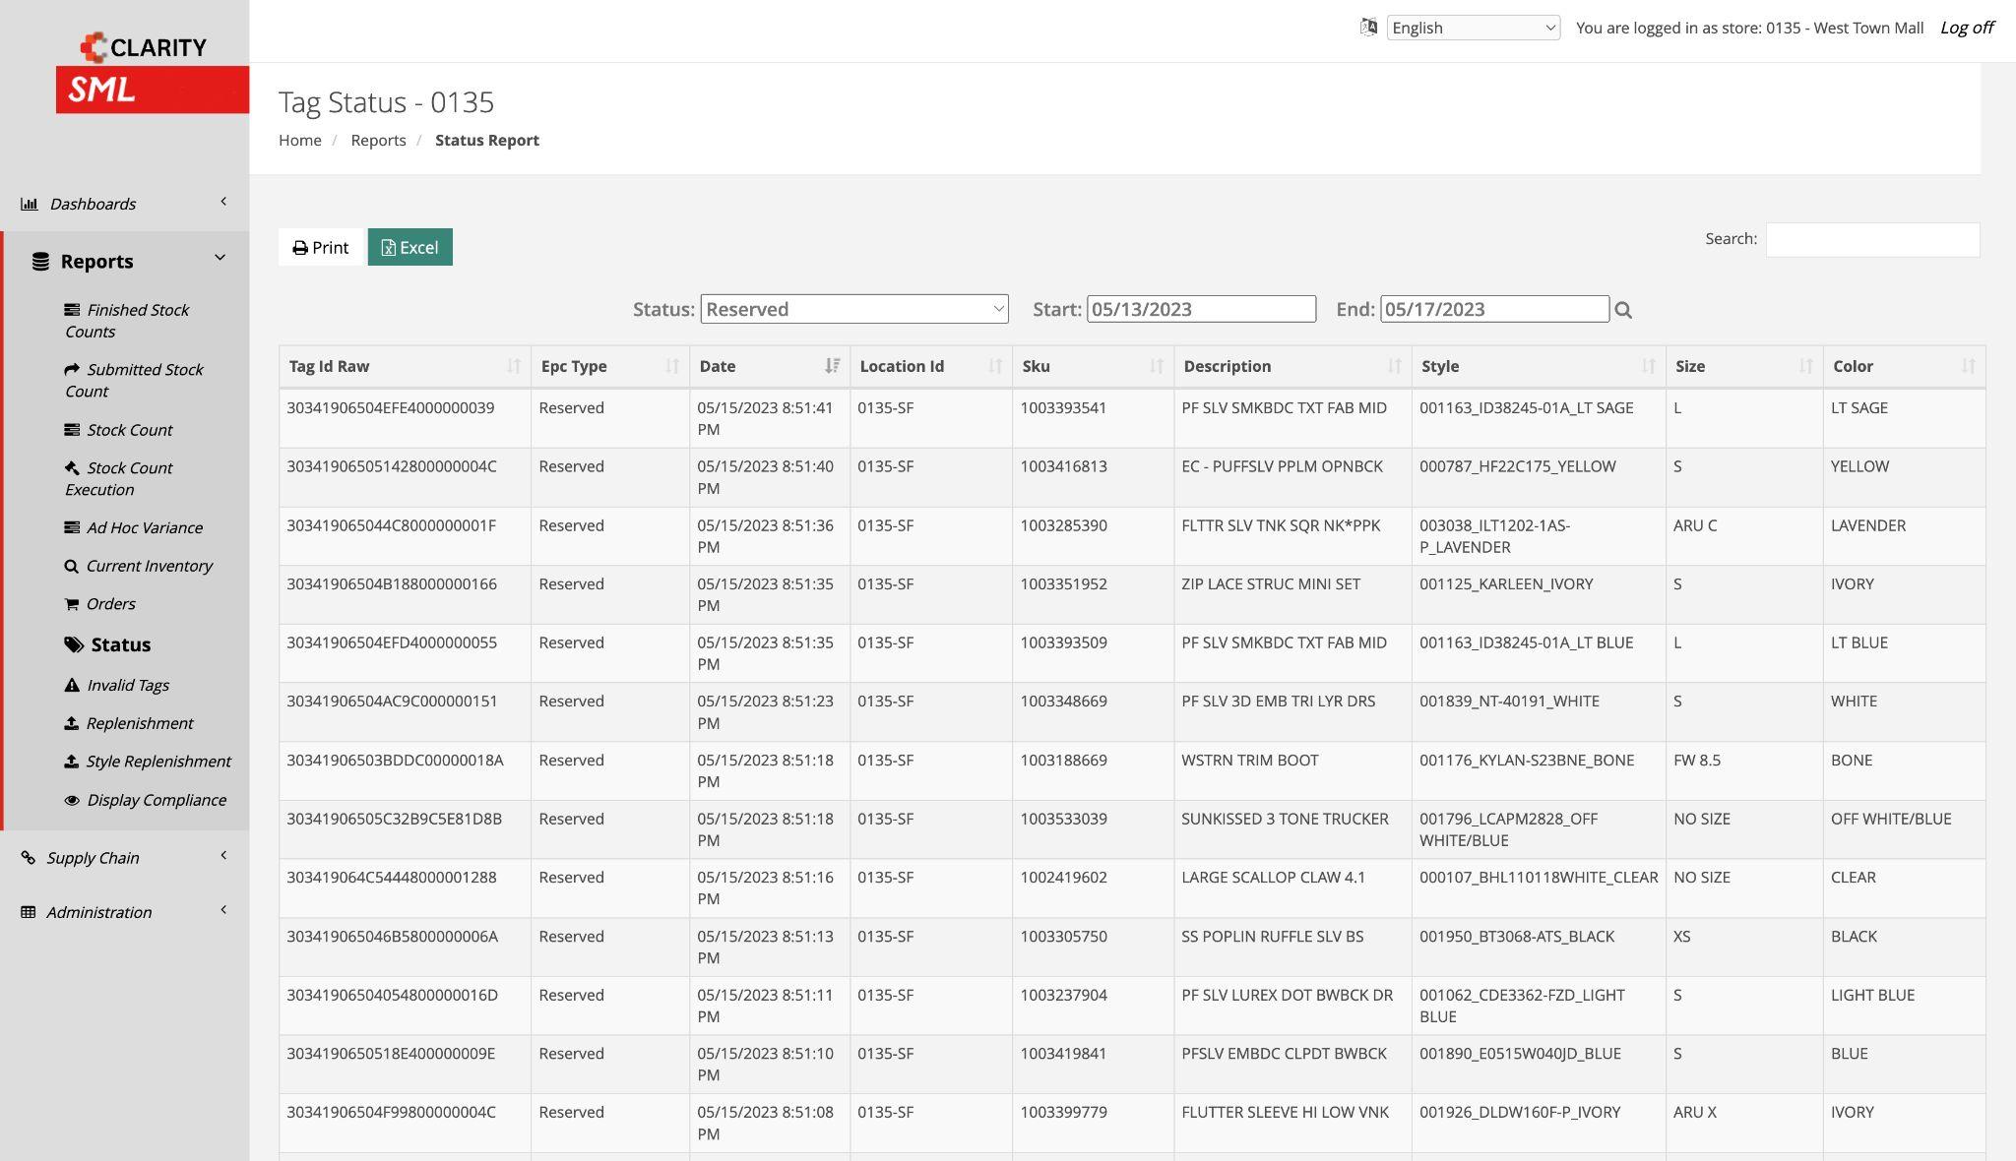Click the translate language icon

coord(1368,28)
